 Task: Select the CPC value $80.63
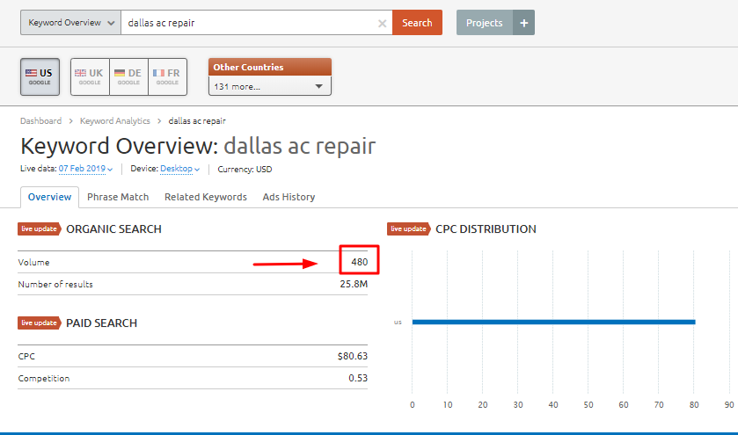[x=353, y=356]
